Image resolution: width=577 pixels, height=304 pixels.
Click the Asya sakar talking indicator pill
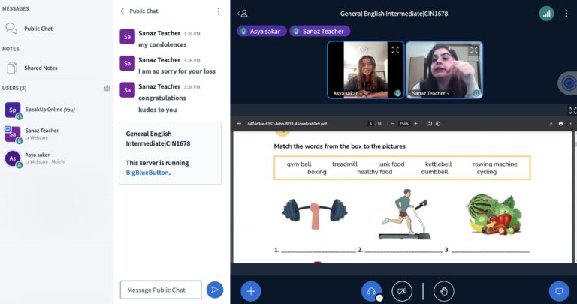tap(261, 32)
